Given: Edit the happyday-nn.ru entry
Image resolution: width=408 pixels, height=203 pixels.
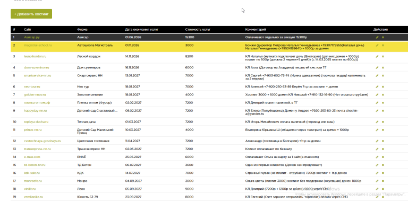Looking at the screenshot, I should tap(377, 111).
